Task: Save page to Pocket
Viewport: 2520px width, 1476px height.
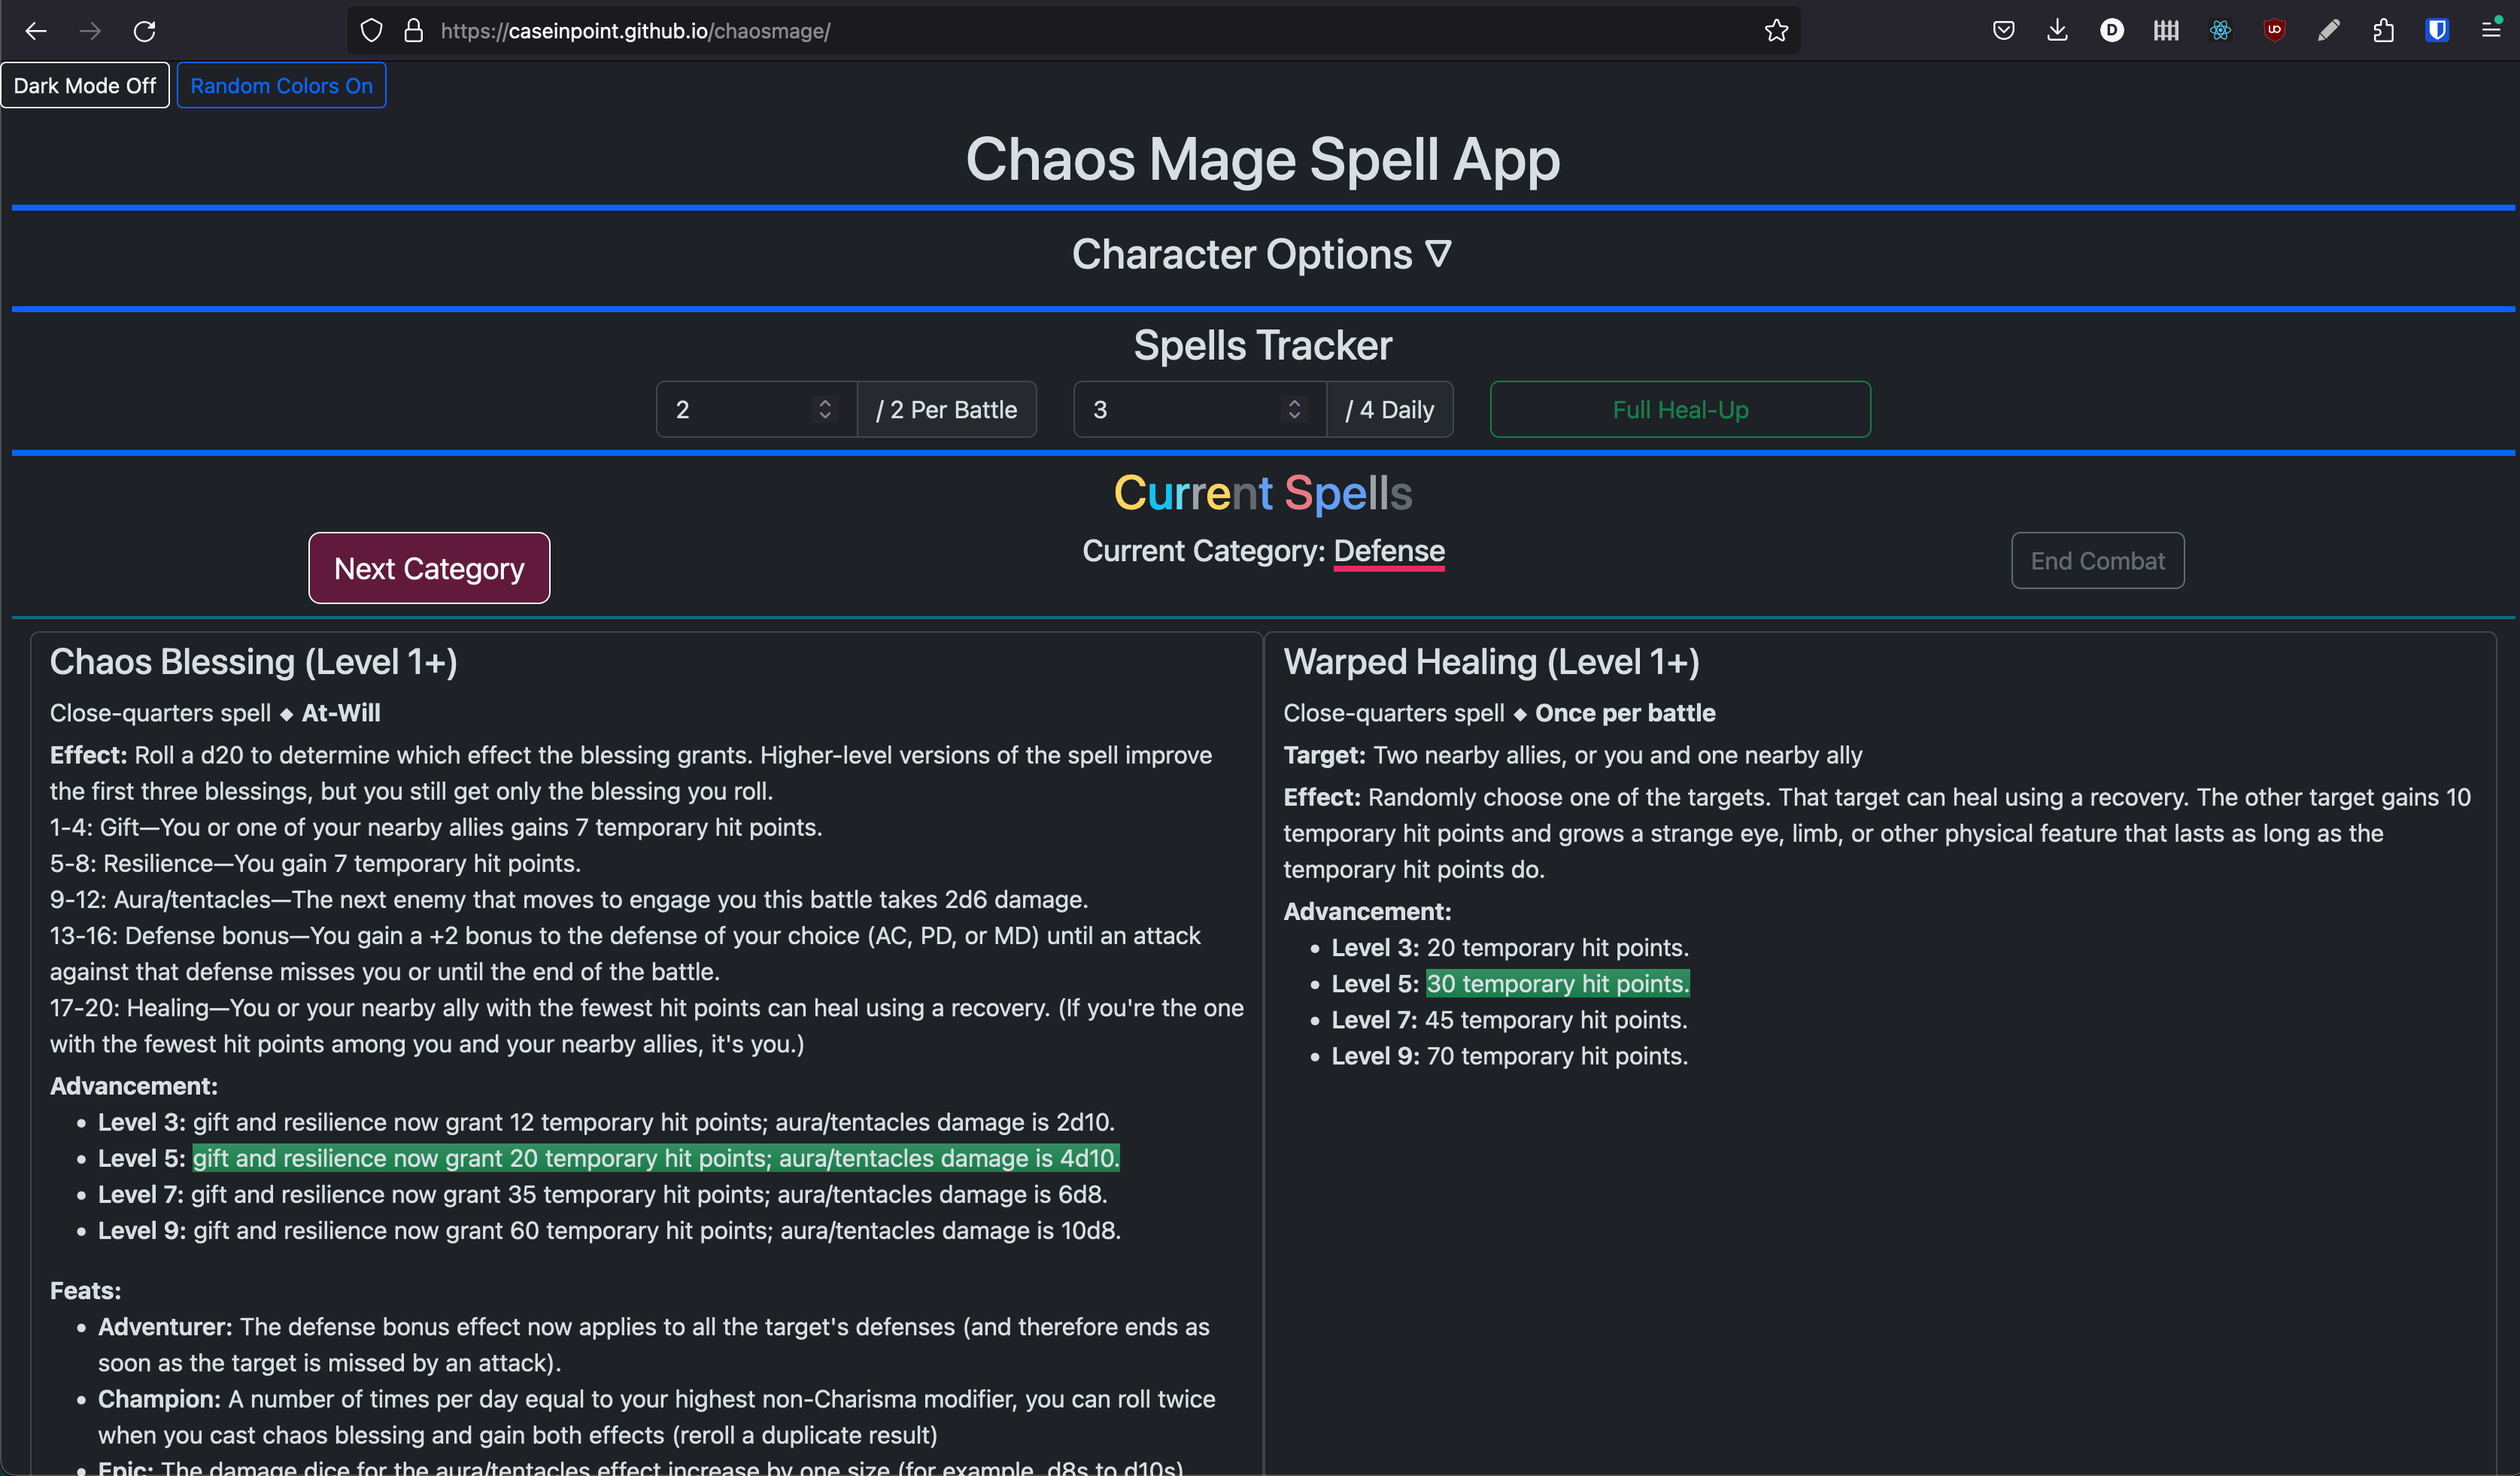Action: point(2003,30)
